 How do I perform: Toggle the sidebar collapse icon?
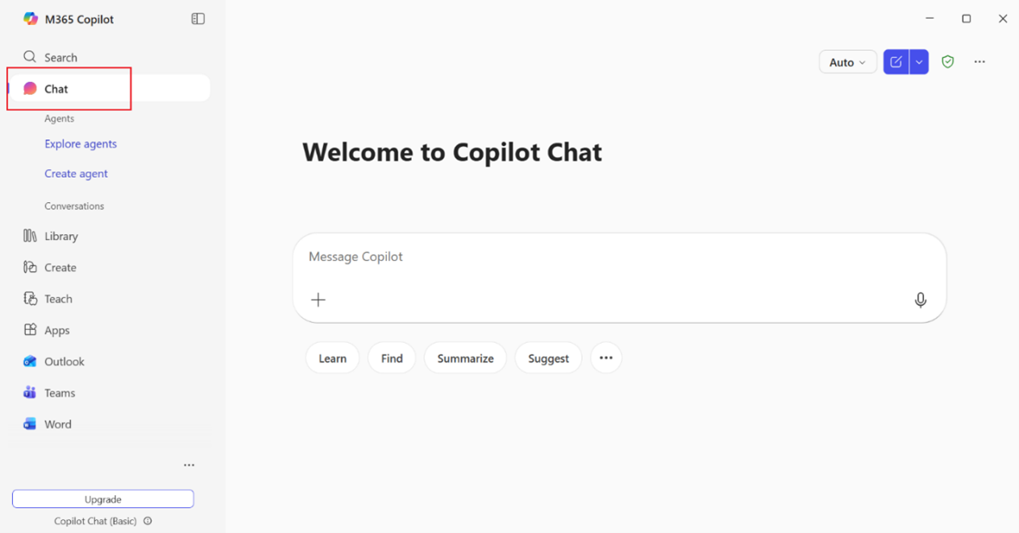pos(198,19)
